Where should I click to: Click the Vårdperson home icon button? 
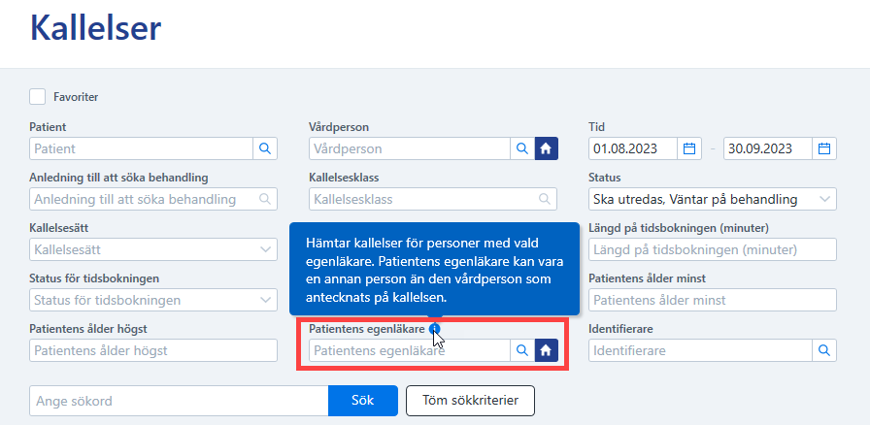[547, 148]
